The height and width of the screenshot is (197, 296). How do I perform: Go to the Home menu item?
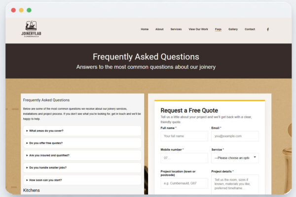tap(145, 29)
